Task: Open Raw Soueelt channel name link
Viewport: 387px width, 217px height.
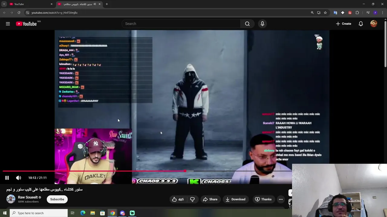Action: point(28,197)
